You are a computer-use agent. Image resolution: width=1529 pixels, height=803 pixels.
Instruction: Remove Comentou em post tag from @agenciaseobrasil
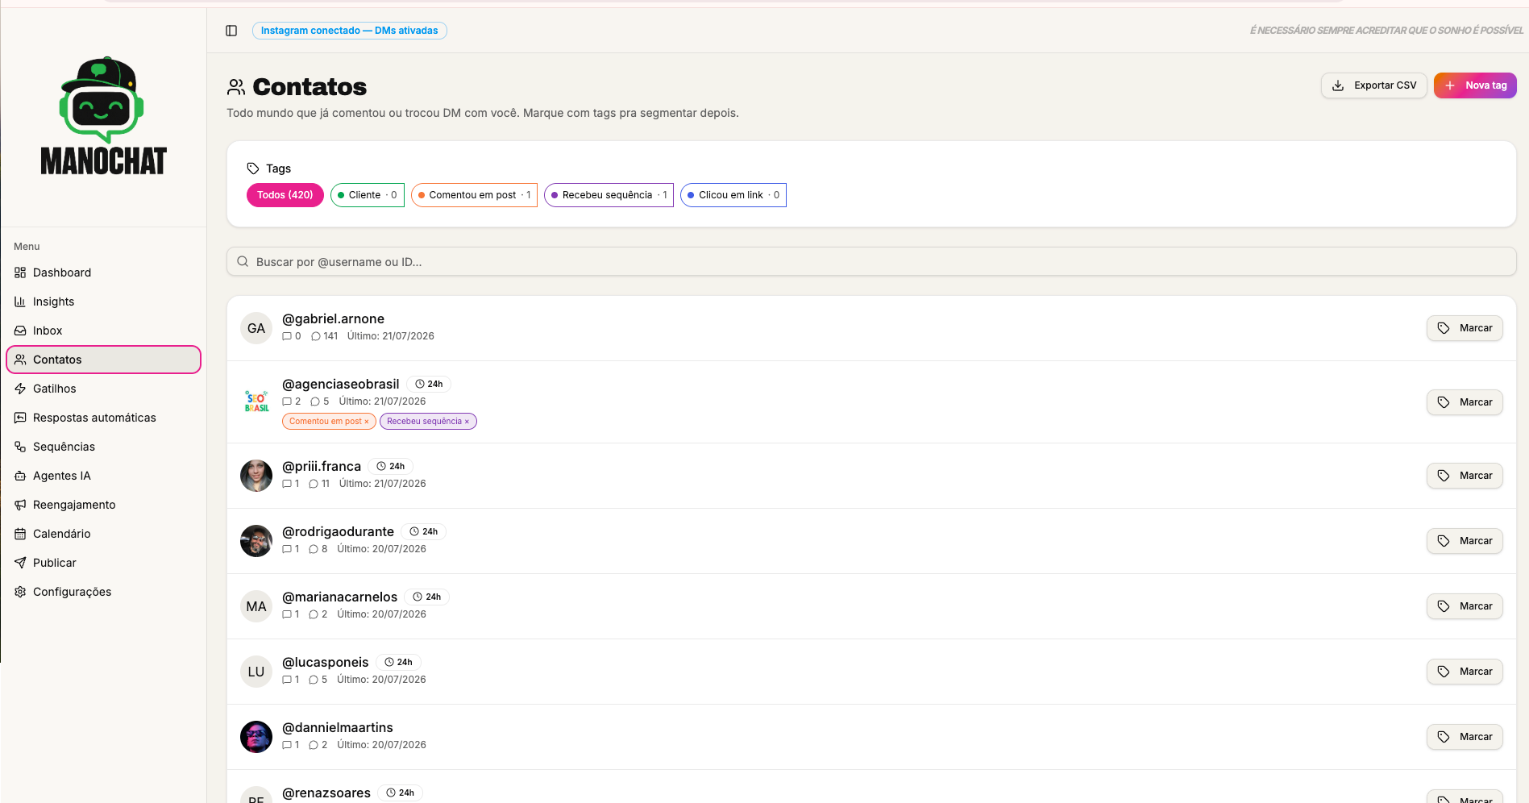click(367, 422)
